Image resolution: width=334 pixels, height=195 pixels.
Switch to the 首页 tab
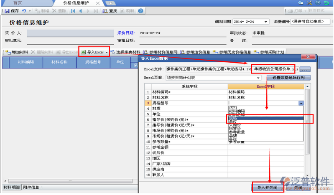tap(18, 3)
